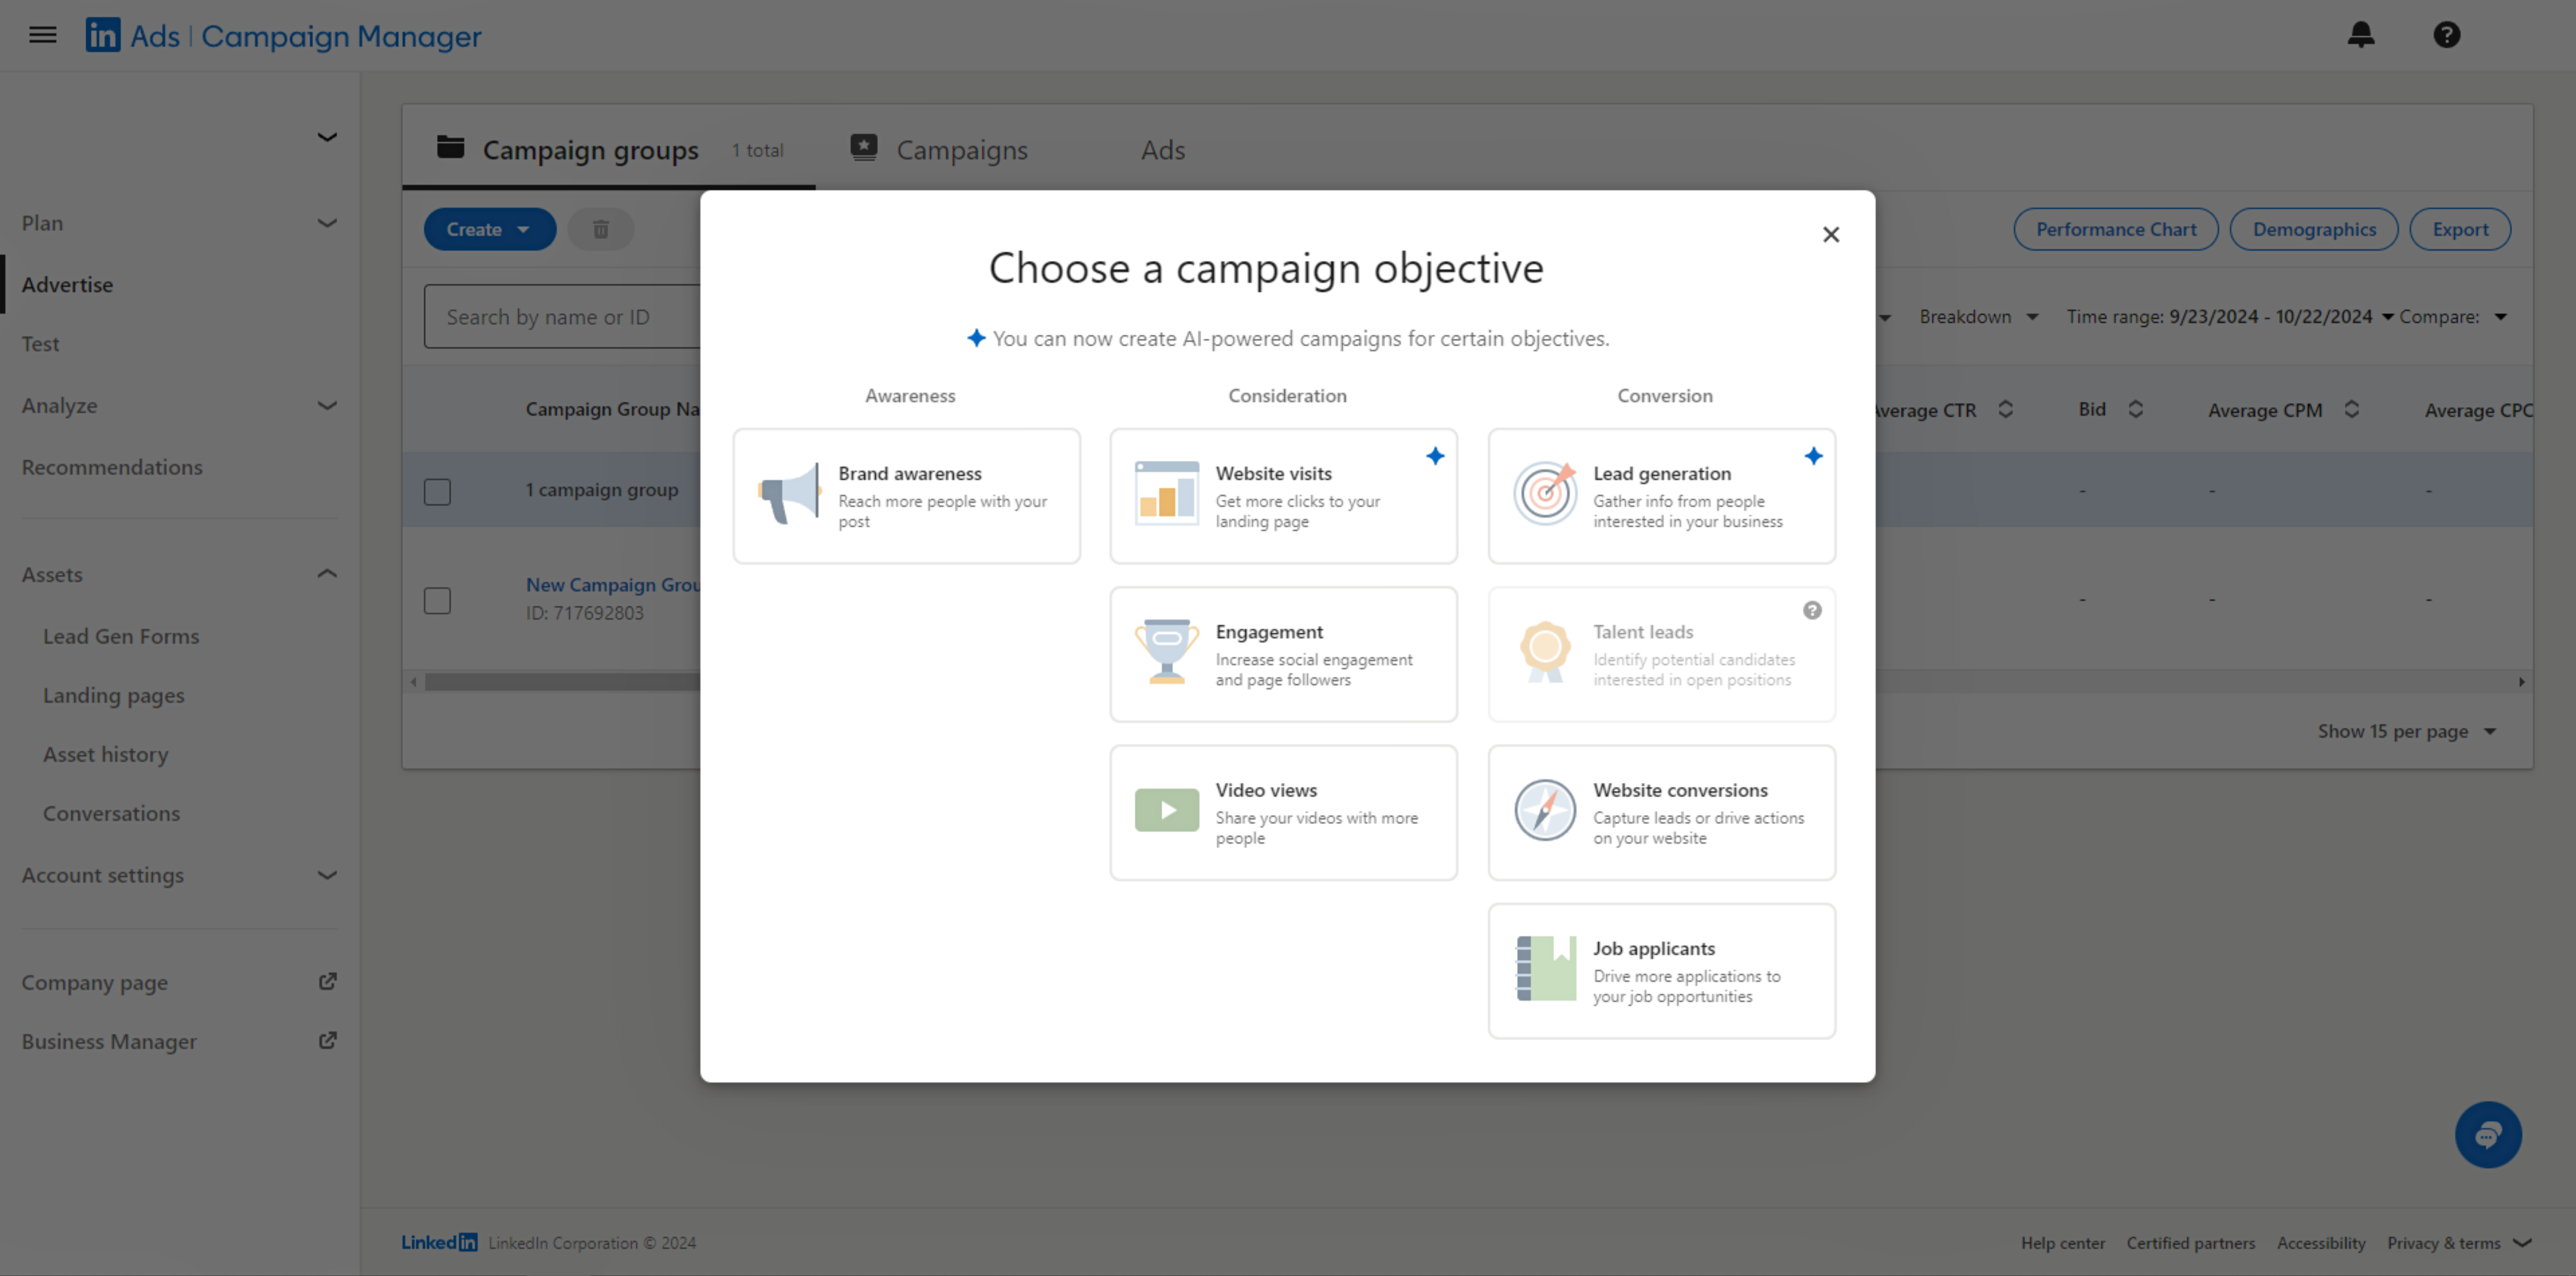Choose the Website visits objective
Viewport: 2576px width, 1276px height.
click(x=1284, y=496)
